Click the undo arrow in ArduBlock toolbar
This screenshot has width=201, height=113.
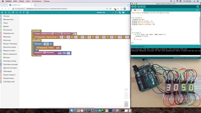(20, 13)
